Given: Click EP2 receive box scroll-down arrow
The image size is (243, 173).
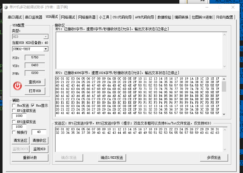Looking at the screenshot, I should pos(224,114).
